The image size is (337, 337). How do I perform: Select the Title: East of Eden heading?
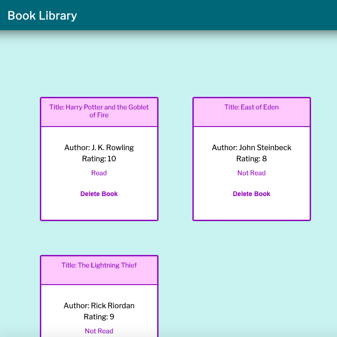(251, 107)
